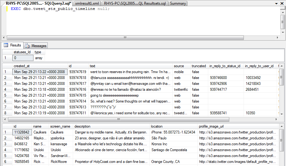286x166 pixels.
Task: Select user id cell 11328842
Action: pyautogui.click(x=22, y=132)
